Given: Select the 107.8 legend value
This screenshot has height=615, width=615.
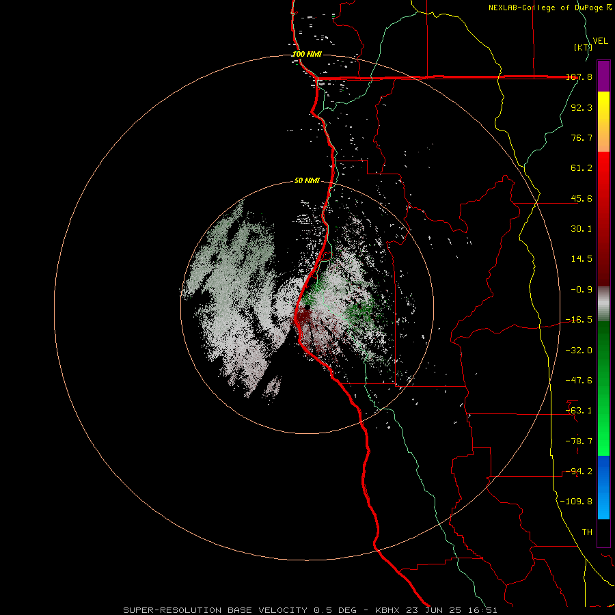Looking at the screenshot, I should [x=579, y=77].
